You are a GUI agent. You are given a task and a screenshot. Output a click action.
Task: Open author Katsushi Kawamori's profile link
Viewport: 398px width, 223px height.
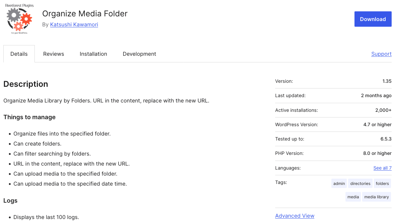click(x=74, y=25)
